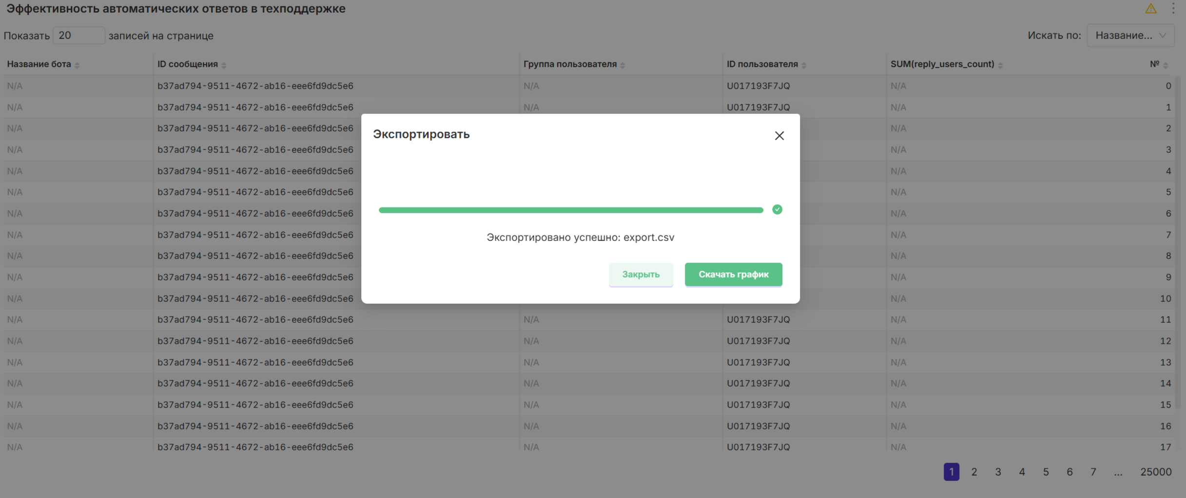Click the green success checkmark icon

click(777, 210)
